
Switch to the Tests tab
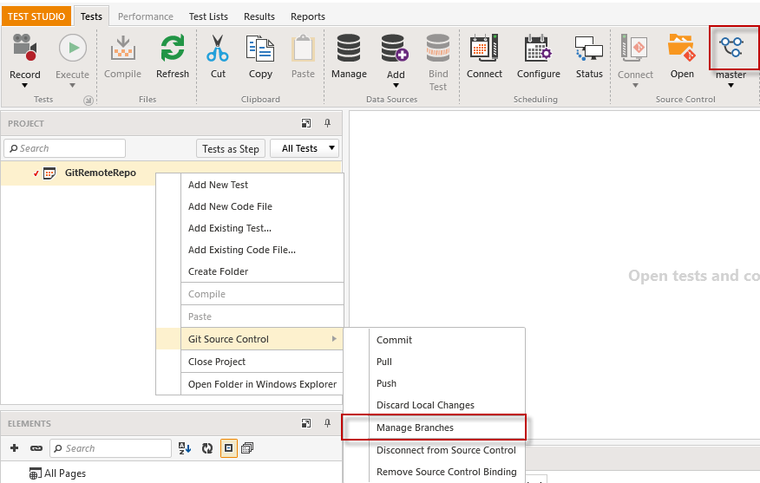pyautogui.click(x=91, y=16)
